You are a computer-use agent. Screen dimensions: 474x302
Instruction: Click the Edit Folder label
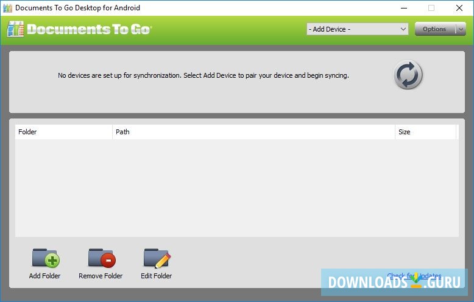pos(157,276)
